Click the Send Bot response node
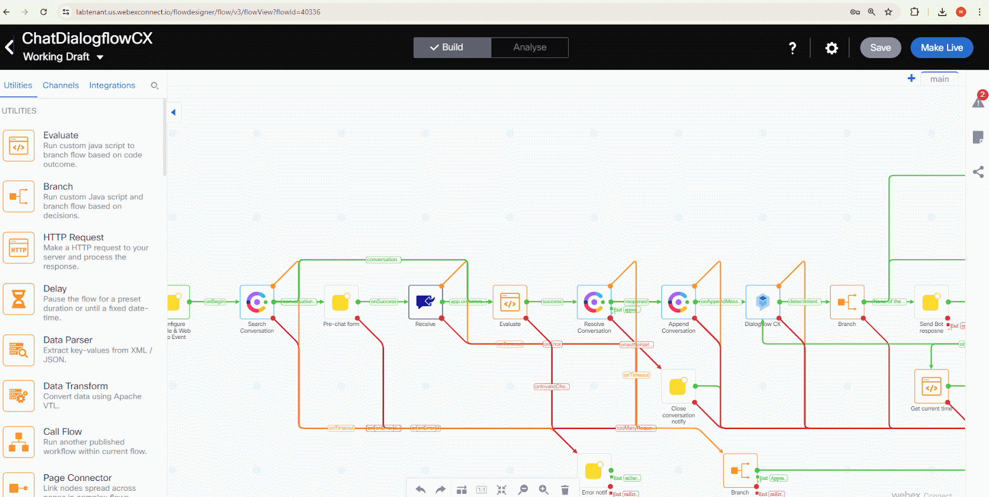 [931, 302]
